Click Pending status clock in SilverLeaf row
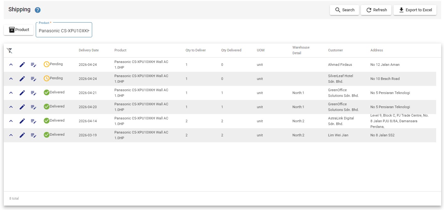Screen dimensions: 444x210 click(x=46, y=78)
